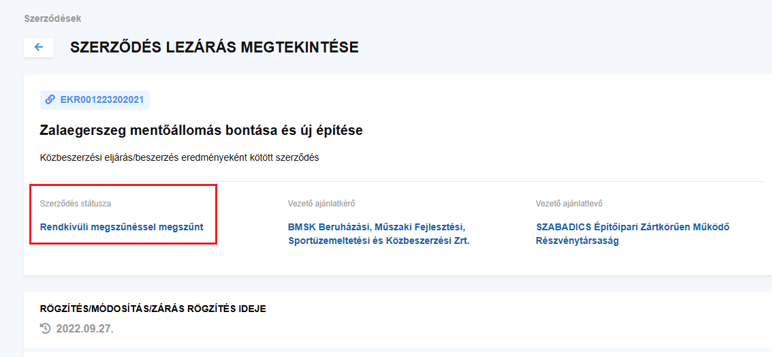Screen dimensions: 773x357
Task: Click empty area right of EKR badge
Action: 409,100
